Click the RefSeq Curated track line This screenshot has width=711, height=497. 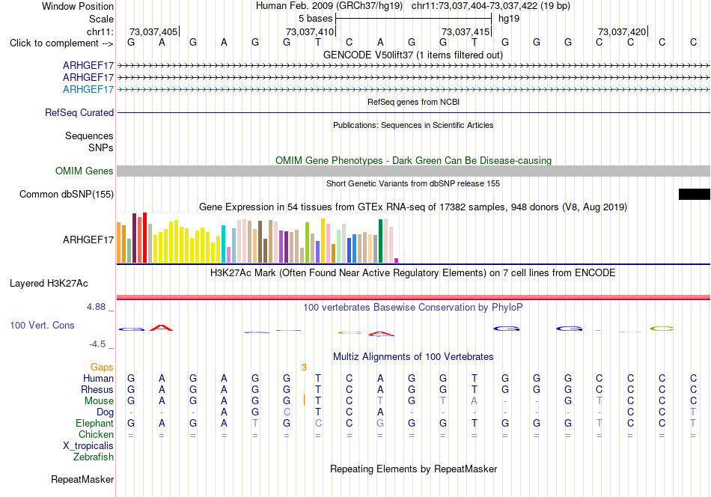pos(413,112)
